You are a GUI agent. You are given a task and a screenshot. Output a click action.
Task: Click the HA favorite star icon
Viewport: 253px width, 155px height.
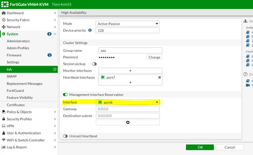point(55,69)
